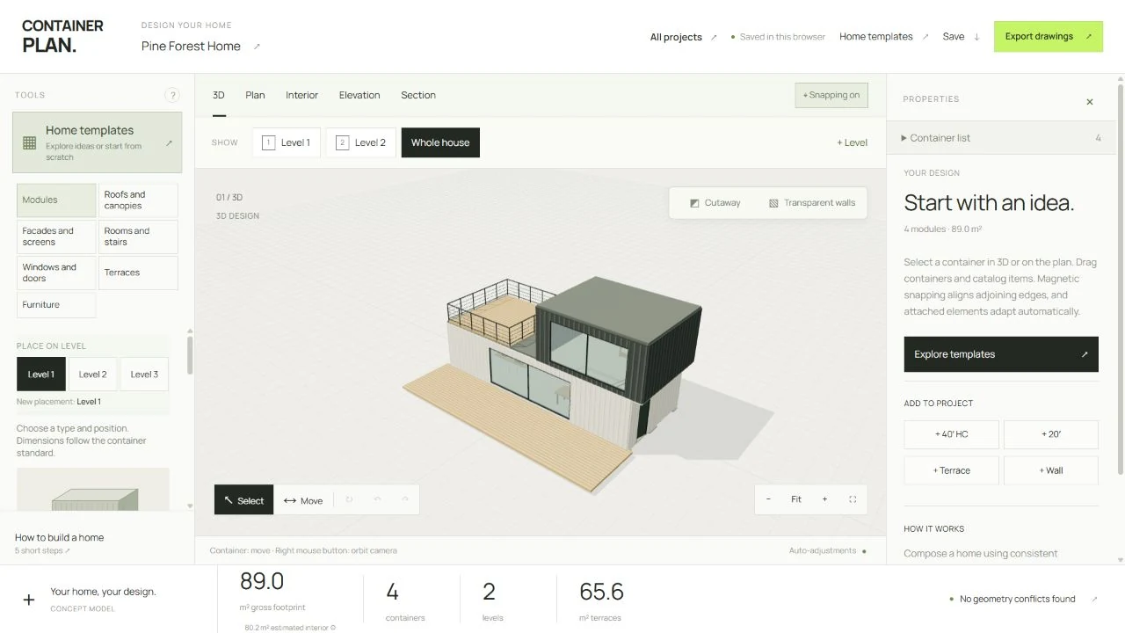Click Explore templates button

[x=1001, y=354]
